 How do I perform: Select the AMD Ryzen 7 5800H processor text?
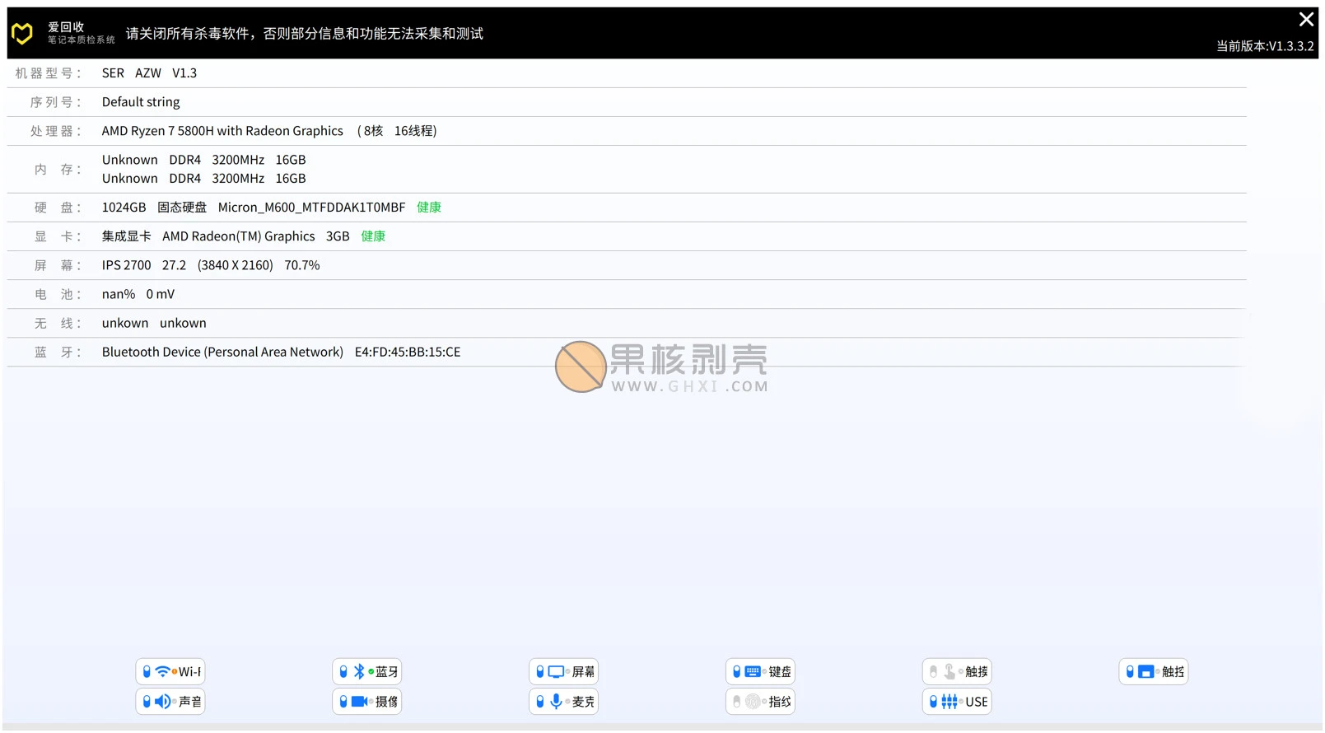click(222, 131)
